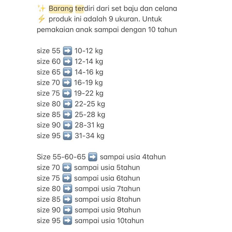Click arrow emoji before sampai usia 8tahun
Image resolution: width=232 pixels, height=232 pixels.
click(x=68, y=199)
